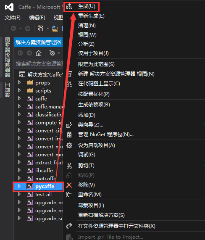Open 工具箱 side tab
The image size is (205, 240).
pos(7,90)
